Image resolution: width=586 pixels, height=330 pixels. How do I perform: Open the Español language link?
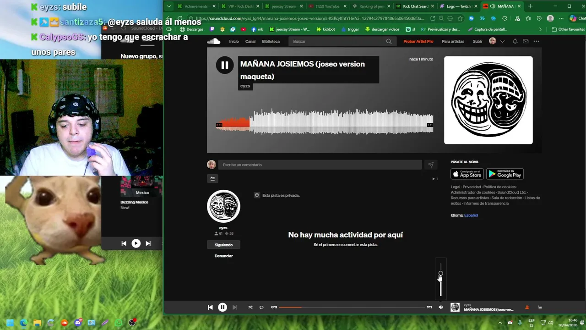pos(471,215)
